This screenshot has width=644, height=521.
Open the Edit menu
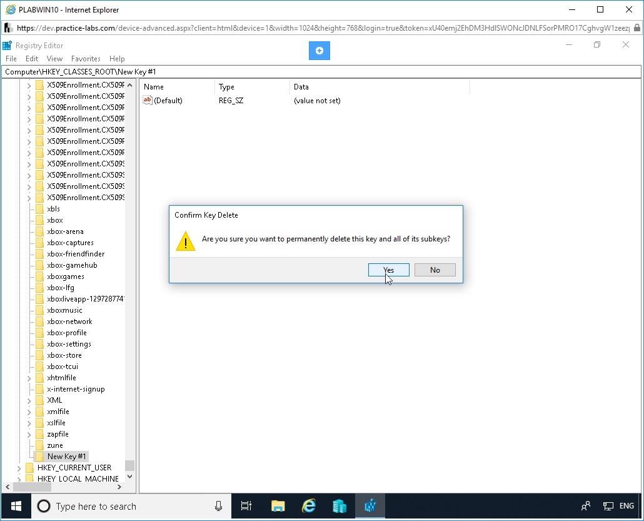[32, 59]
